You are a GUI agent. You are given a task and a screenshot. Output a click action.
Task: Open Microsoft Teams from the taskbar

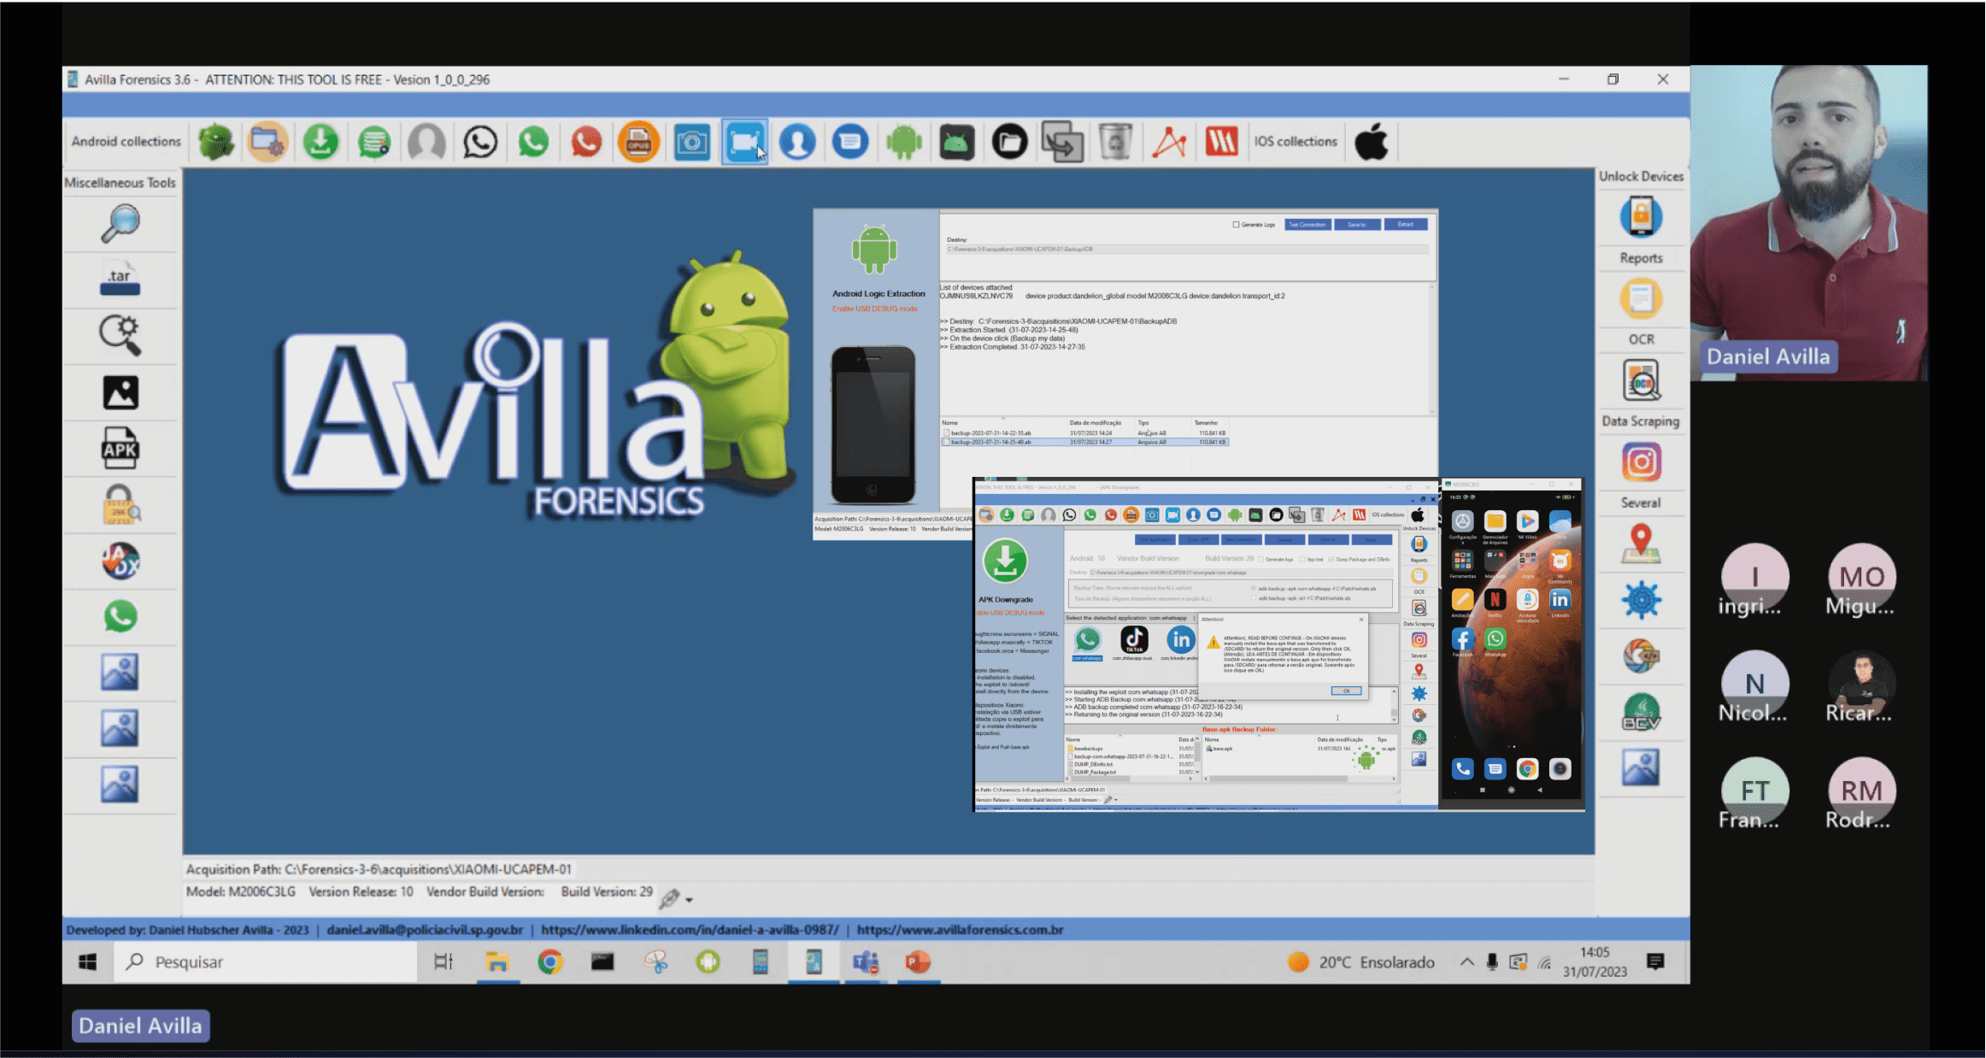coord(866,962)
